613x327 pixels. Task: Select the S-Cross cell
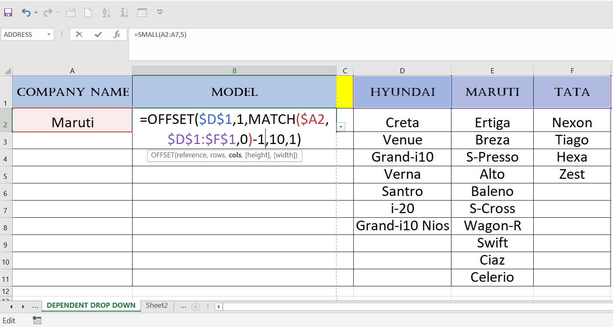coord(492,209)
